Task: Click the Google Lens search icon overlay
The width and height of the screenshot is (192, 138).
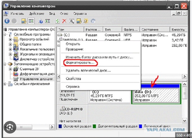Action: click(x=10, y=127)
